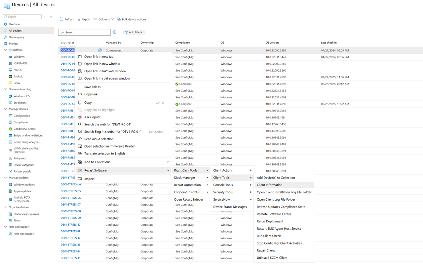Viewport: 423px width, 264px height.
Task: Open Group Policy analytics
Action: tap(26, 142)
